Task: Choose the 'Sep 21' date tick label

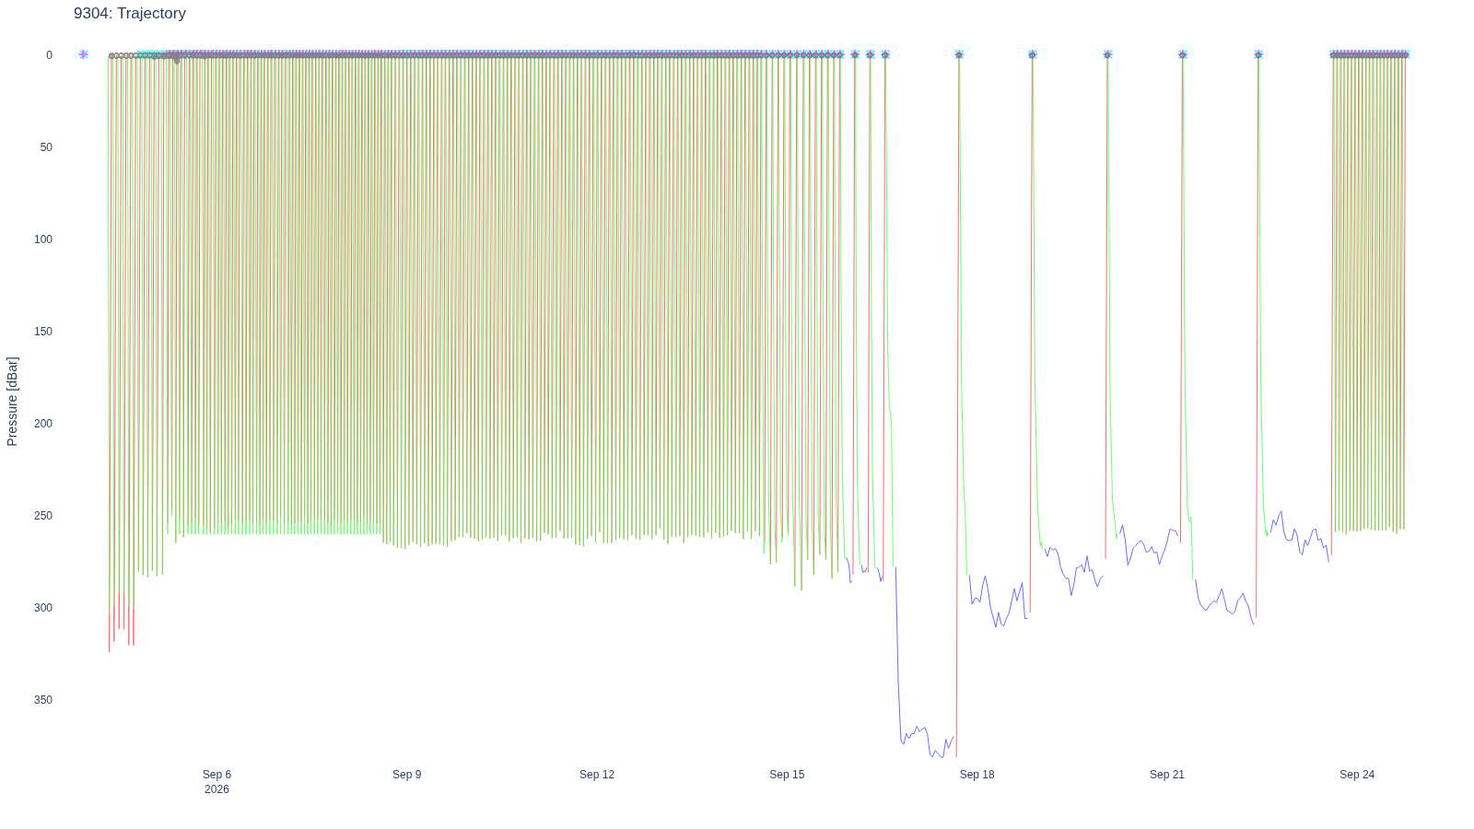Action: pyautogui.click(x=1167, y=775)
